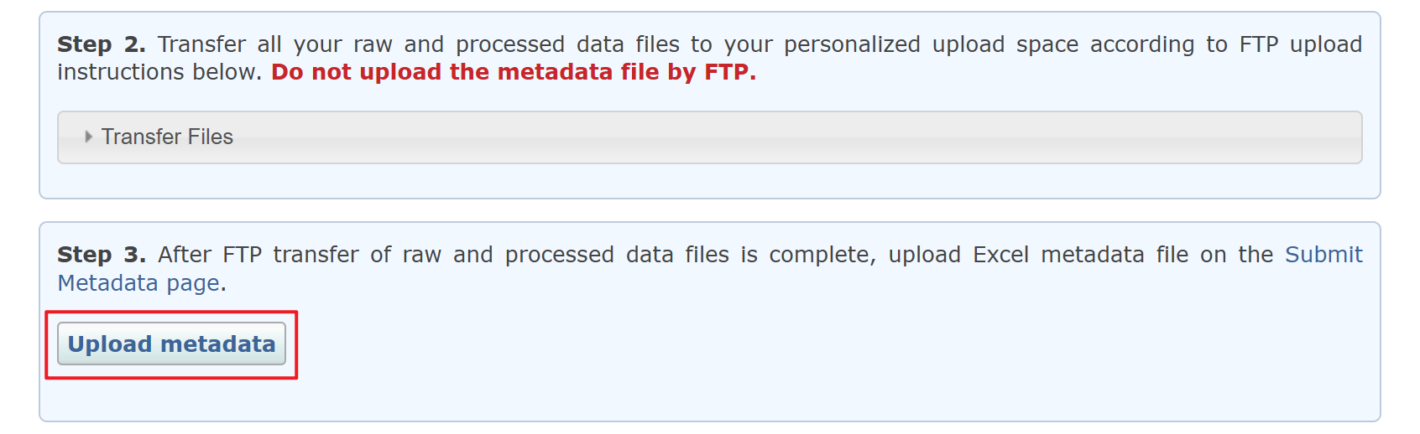Click the red "Do not upload" warning
This screenshot has width=1420, height=434.
[x=356, y=73]
